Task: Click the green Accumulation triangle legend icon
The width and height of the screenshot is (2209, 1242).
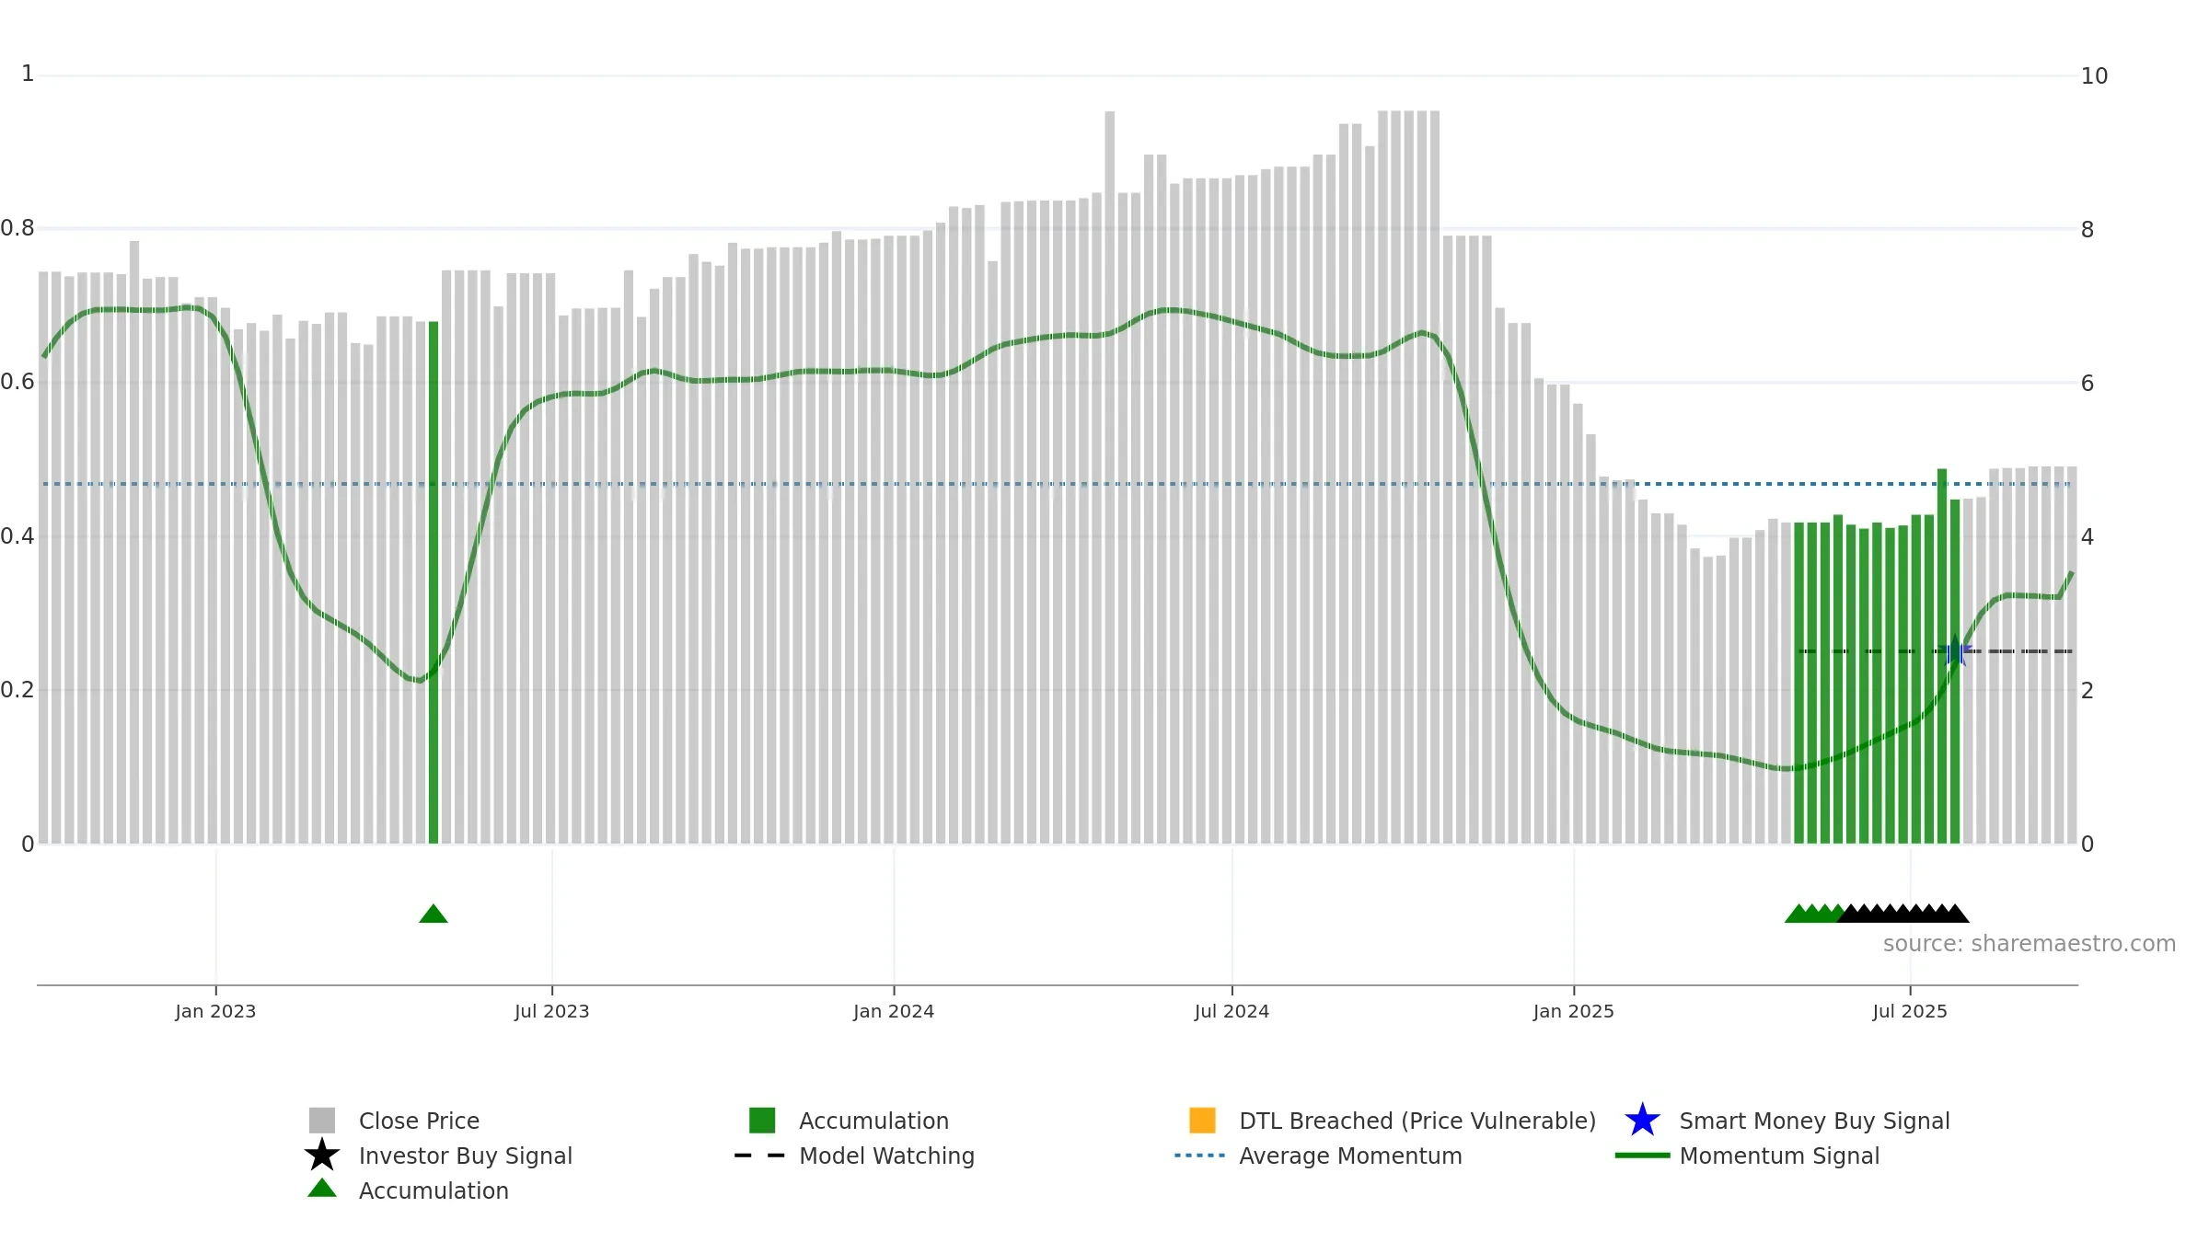Action: point(322,1189)
